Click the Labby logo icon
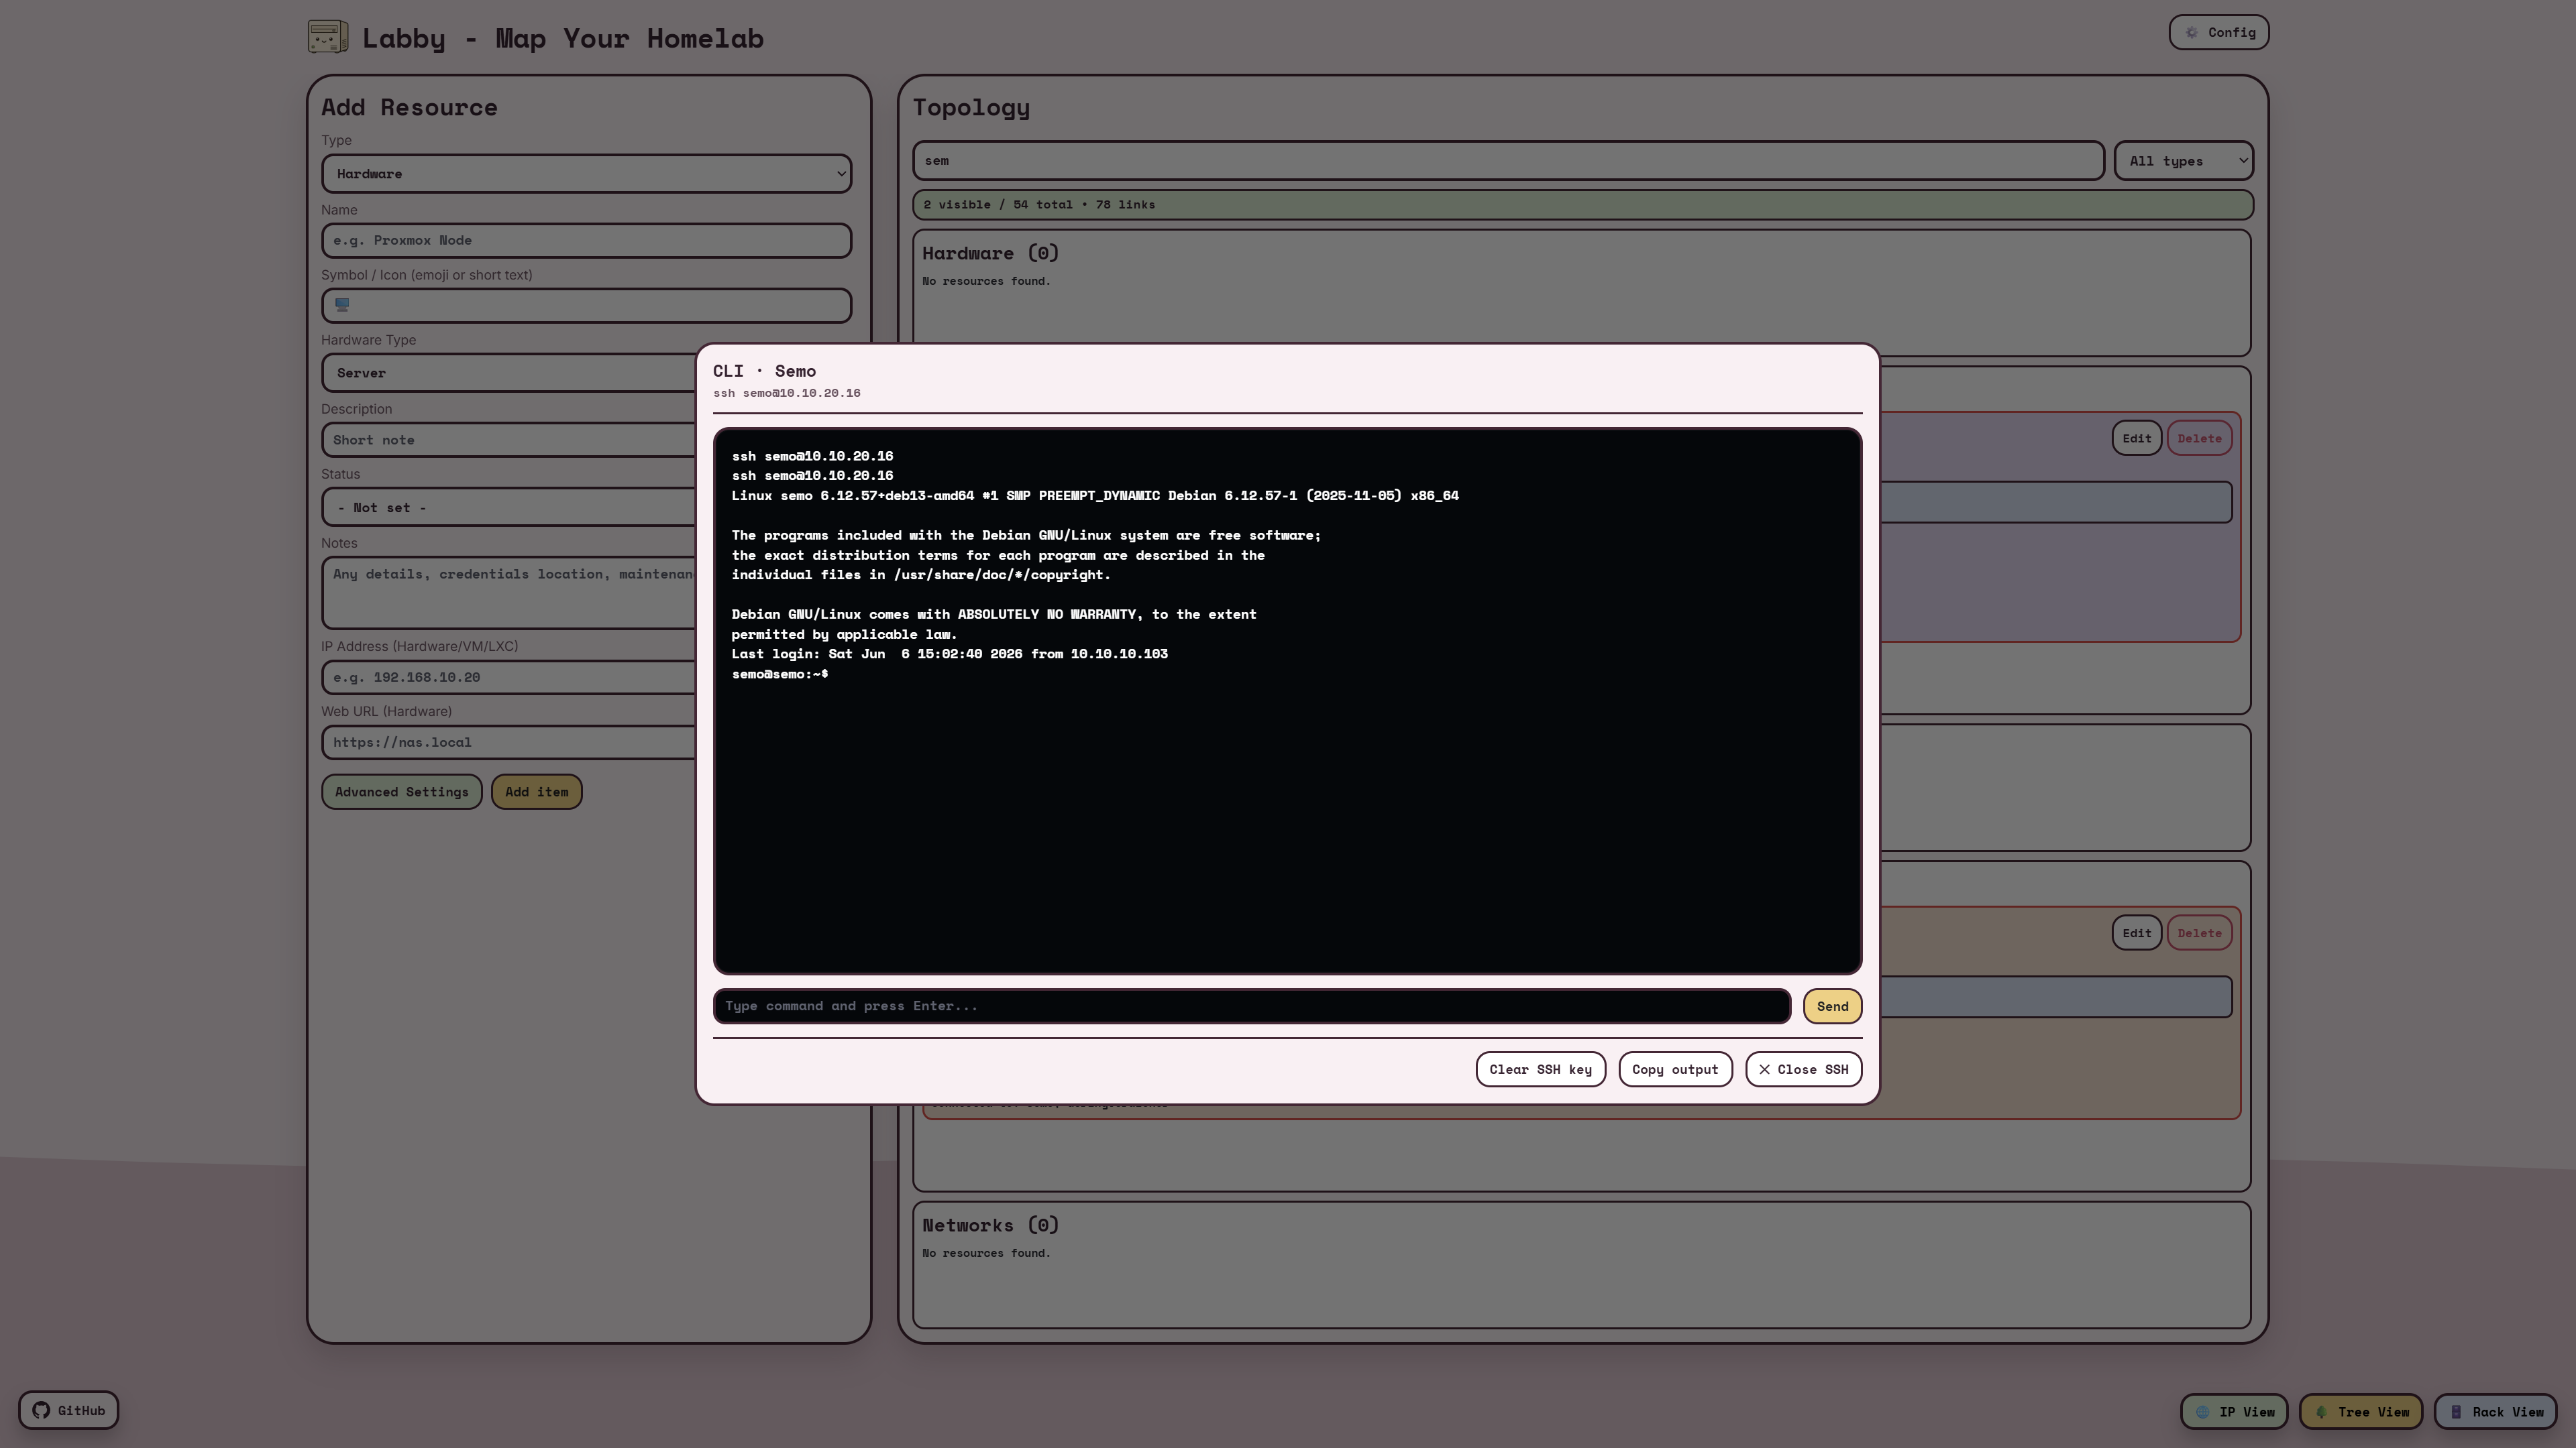Image resolution: width=2576 pixels, height=1448 pixels. [328, 37]
